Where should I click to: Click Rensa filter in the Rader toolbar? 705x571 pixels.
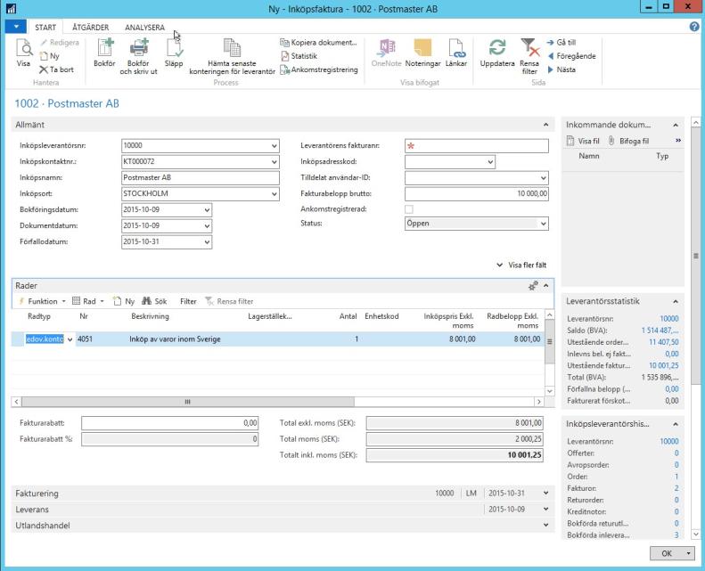[x=229, y=301]
